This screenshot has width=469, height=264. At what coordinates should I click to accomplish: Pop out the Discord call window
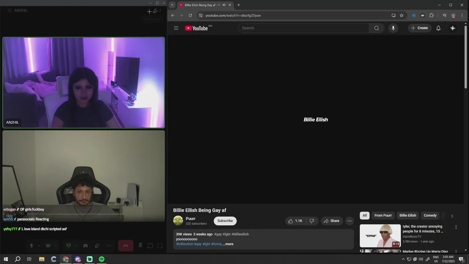tap(150, 246)
